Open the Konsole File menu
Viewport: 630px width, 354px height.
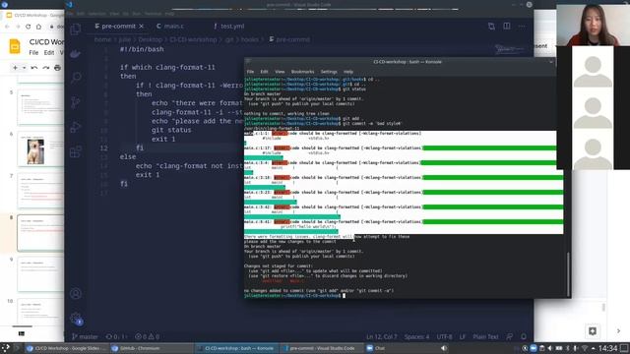(x=250, y=72)
